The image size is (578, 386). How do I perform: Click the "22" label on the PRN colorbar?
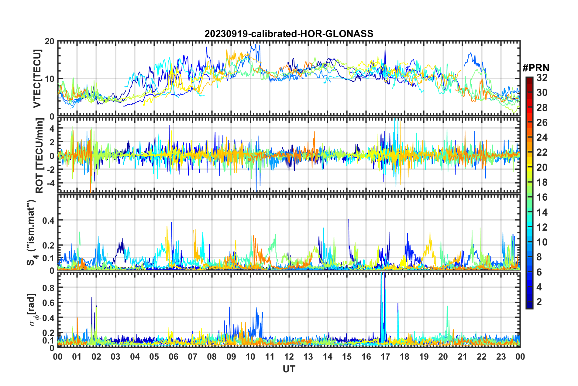pyautogui.click(x=542, y=152)
